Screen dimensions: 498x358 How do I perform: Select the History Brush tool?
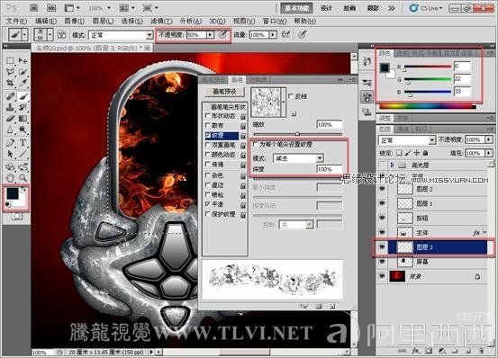click(23, 107)
